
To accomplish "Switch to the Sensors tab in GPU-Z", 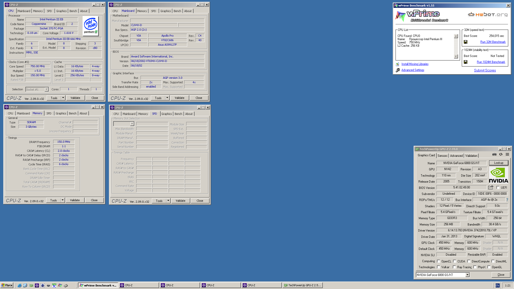I will click(x=442, y=156).
